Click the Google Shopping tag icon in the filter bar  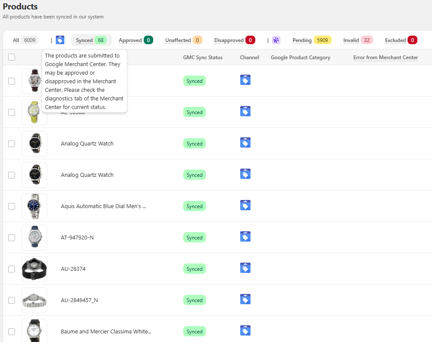pos(60,40)
